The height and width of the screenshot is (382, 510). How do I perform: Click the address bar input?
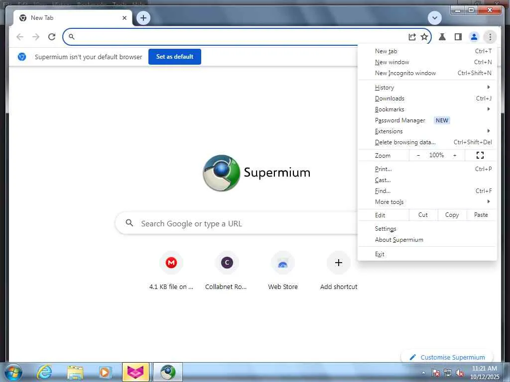(241, 37)
